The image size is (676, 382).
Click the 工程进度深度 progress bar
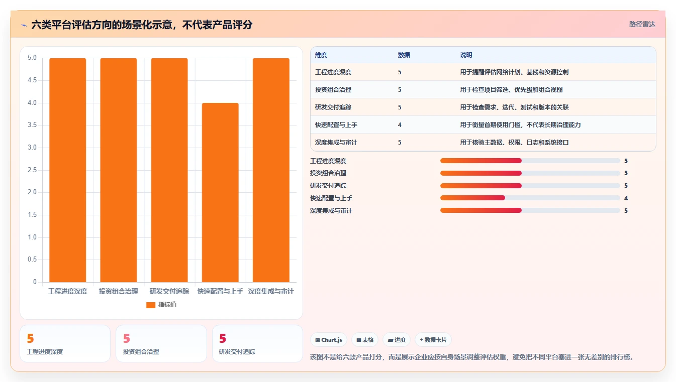[530, 161]
